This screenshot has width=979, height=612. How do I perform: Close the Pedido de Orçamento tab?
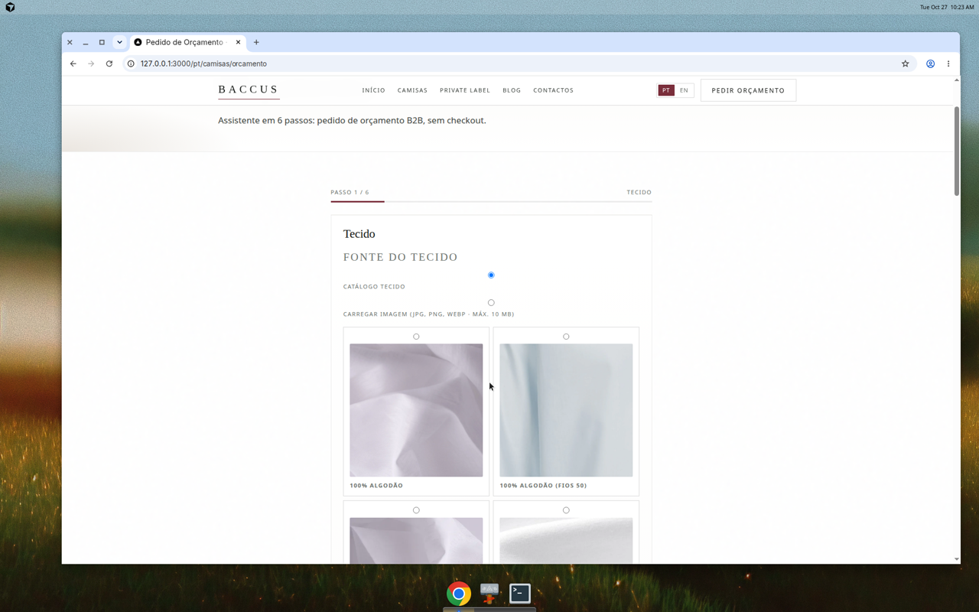[238, 42]
